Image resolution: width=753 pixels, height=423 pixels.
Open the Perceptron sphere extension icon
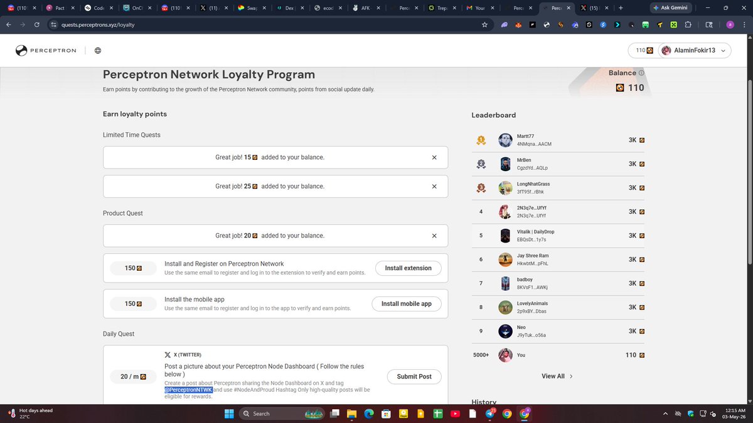[546, 24]
